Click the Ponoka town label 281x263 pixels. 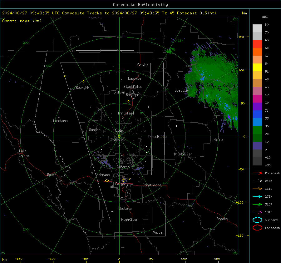[x=142, y=64]
